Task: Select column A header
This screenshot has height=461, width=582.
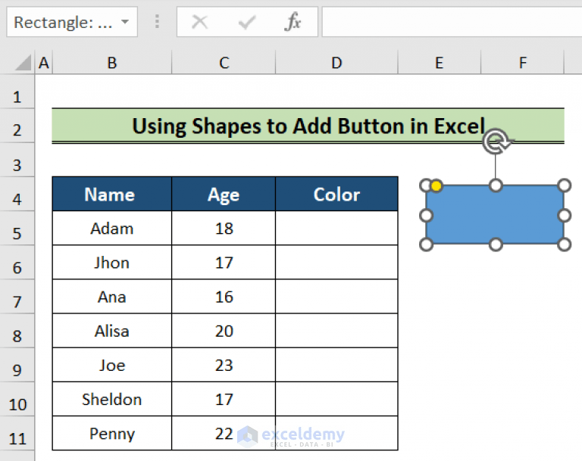Action: pos(44,62)
